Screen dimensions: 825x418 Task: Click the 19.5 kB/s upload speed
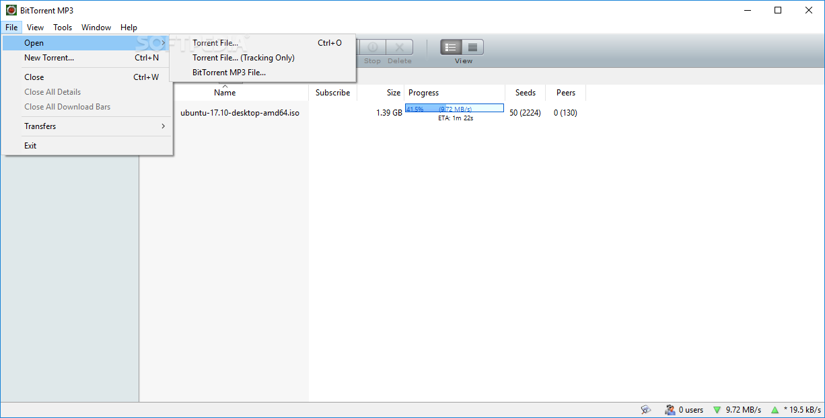point(802,410)
